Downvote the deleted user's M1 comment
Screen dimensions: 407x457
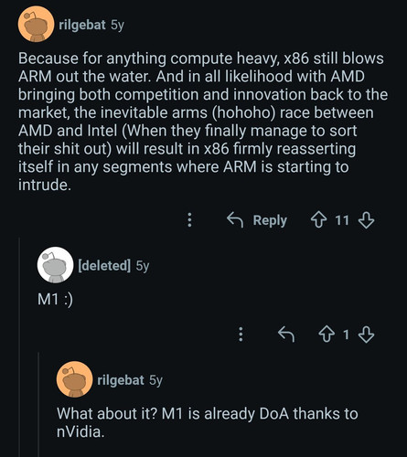pyautogui.click(x=366, y=335)
